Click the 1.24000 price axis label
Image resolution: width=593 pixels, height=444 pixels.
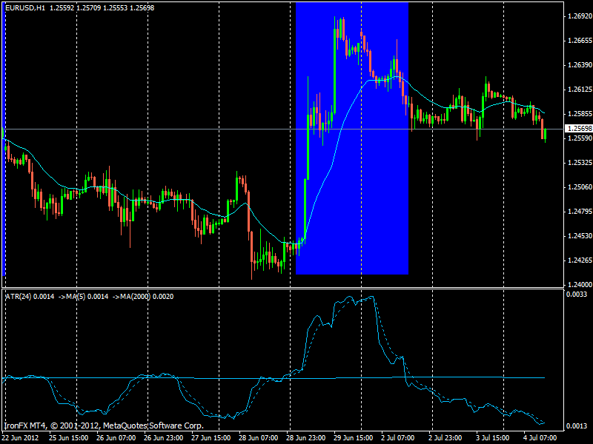click(578, 284)
